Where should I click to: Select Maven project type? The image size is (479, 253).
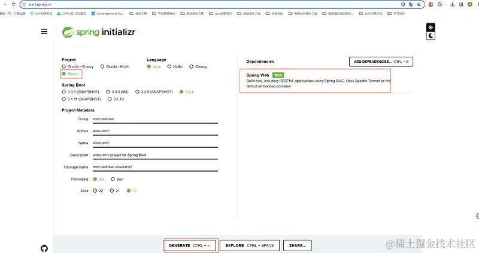[x=70, y=74]
